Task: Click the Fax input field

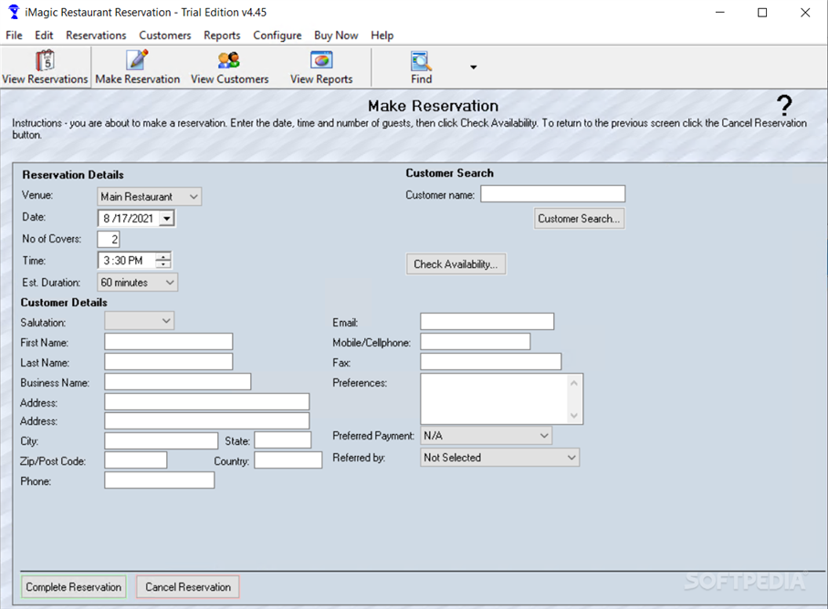Action: (490, 362)
